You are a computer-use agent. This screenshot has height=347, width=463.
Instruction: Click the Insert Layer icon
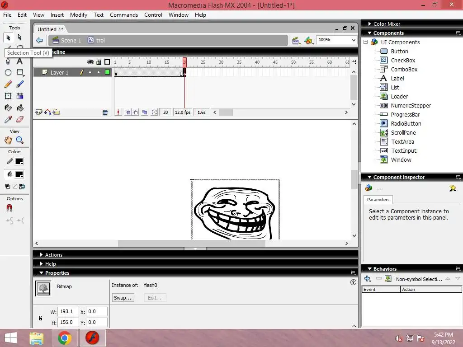point(39,112)
